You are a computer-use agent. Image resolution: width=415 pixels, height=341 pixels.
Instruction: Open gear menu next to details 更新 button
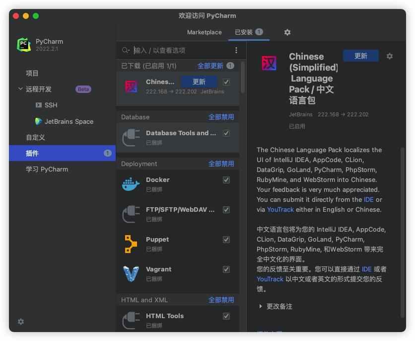389,56
